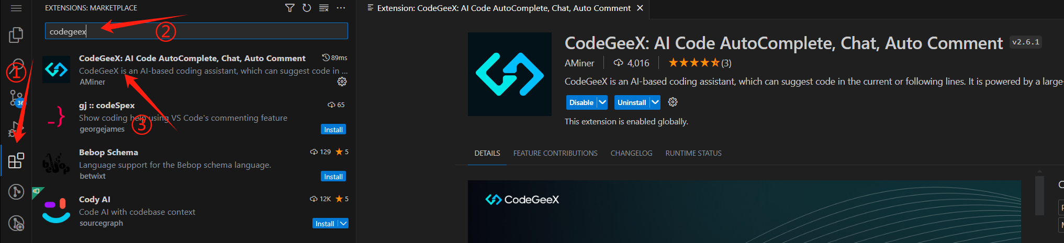Click the AMiner publisher link

click(x=579, y=63)
